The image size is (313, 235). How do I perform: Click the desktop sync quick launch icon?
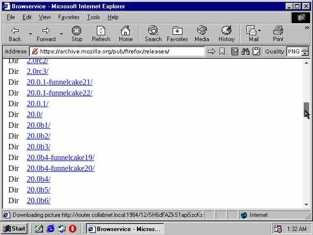[62, 229]
